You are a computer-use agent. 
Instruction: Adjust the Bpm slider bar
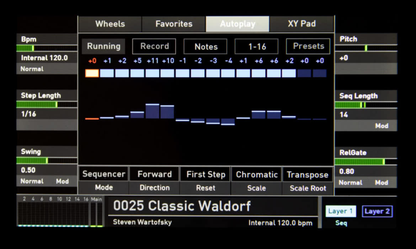[x=47, y=48]
